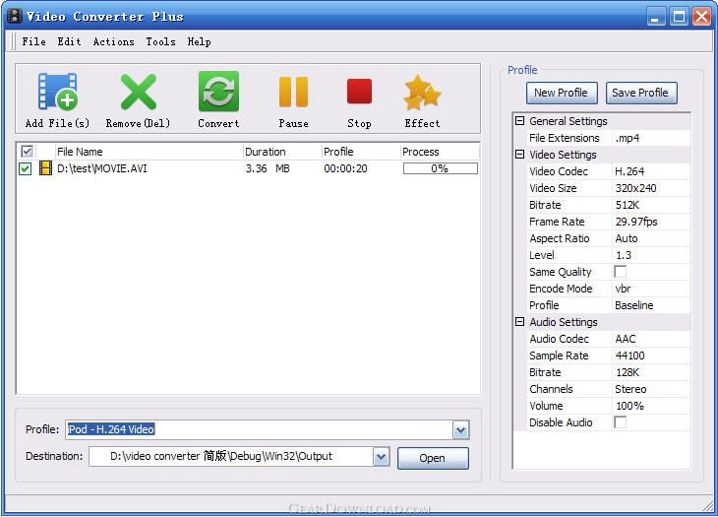718x517 pixels.
Task: Select the film icon beside MOVIE.AVI
Action: (x=45, y=168)
